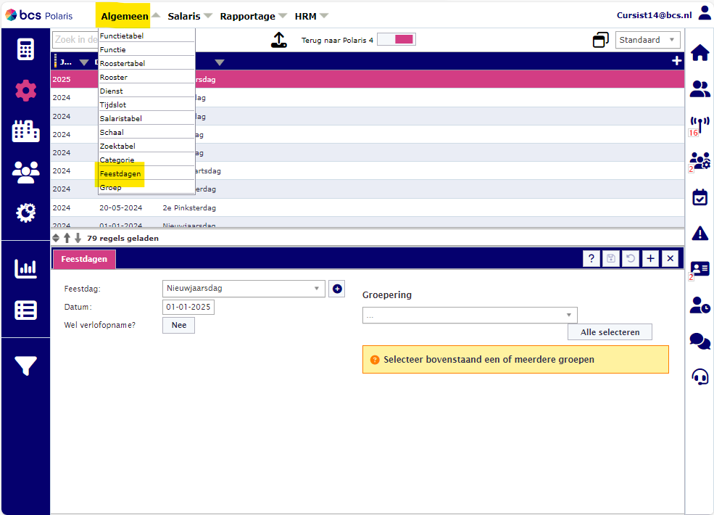Click the Datum field 01-01-2025
The width and height of the screenshot is (714, 515).
(188, 307)
